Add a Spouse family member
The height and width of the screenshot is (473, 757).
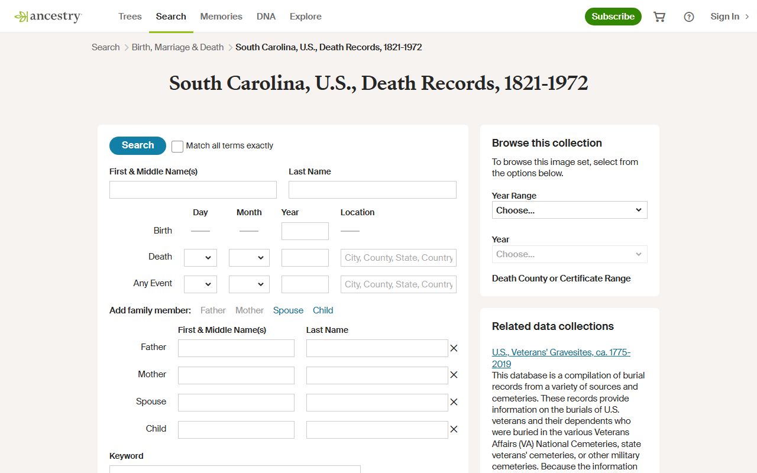coord(288,310)
